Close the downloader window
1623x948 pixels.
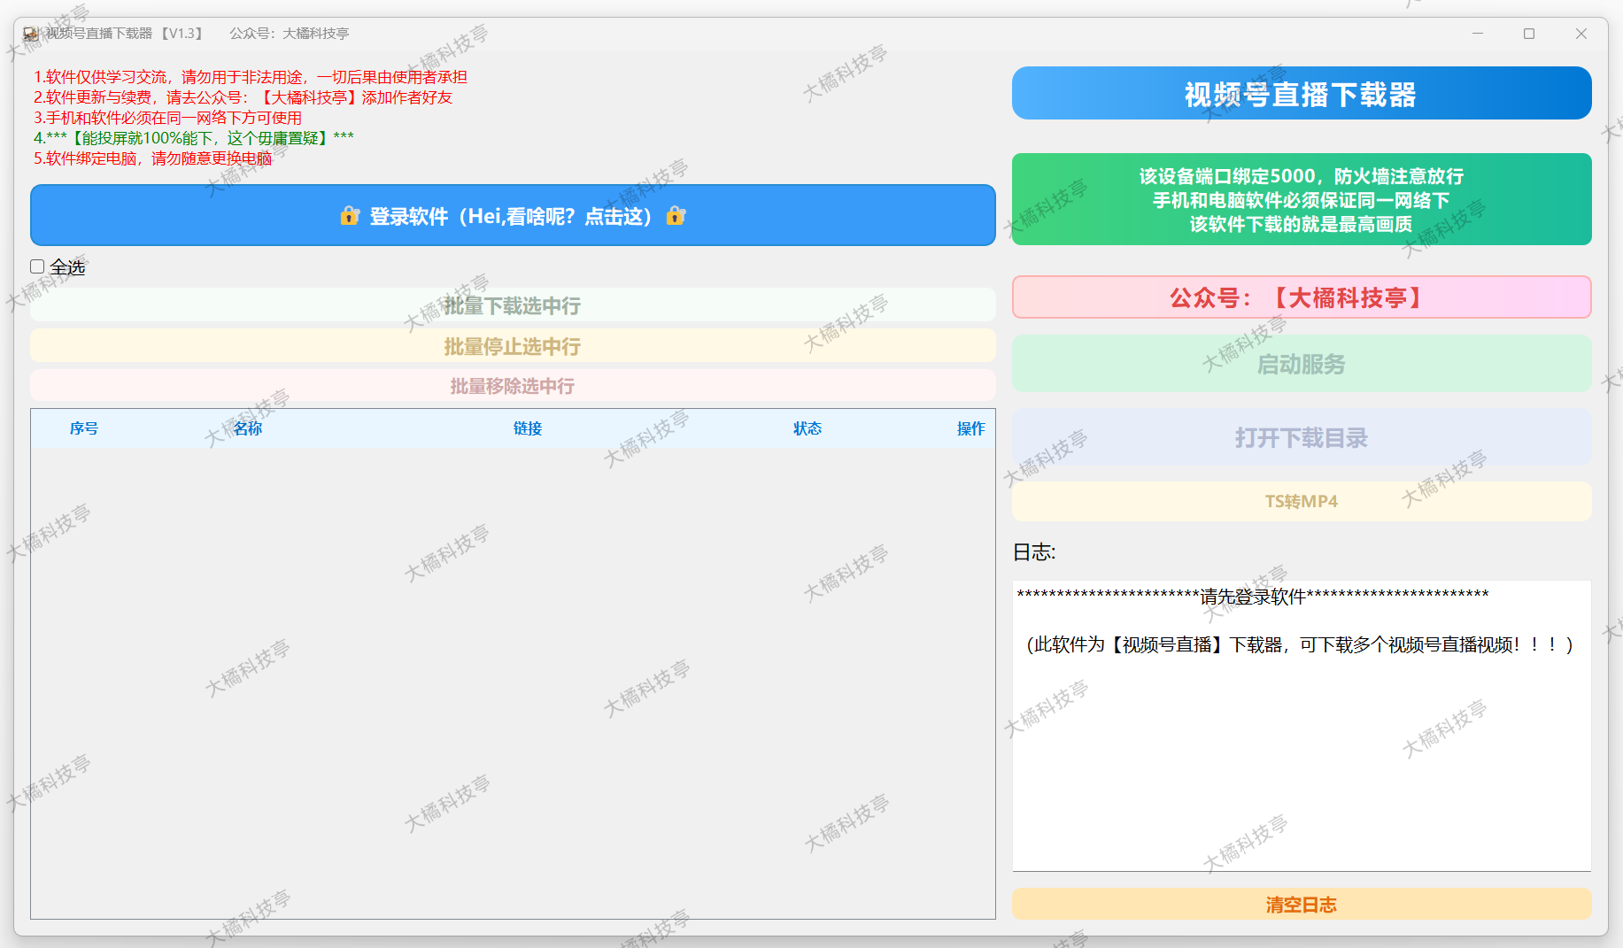pos(1581,34)
